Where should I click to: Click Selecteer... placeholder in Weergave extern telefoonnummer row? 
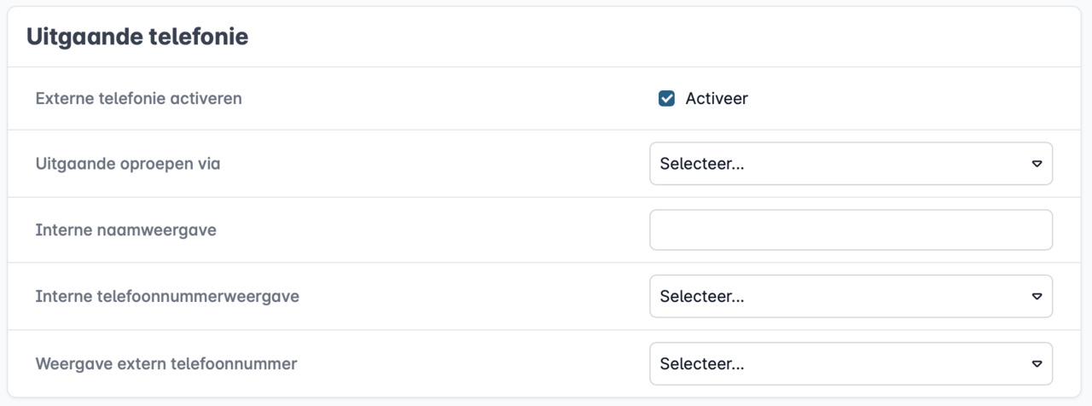tap(702, 363)
